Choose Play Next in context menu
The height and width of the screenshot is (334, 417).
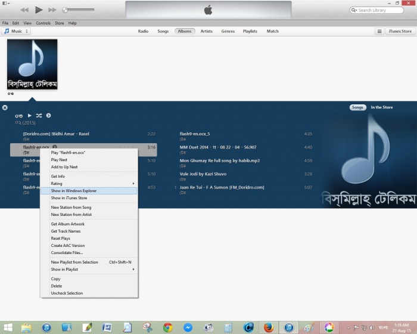pos(89,160)
